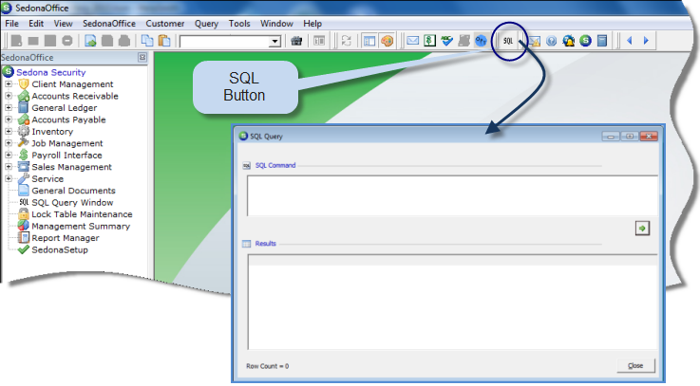Click the refresh arrows toolbar icon

click(346, 41)
